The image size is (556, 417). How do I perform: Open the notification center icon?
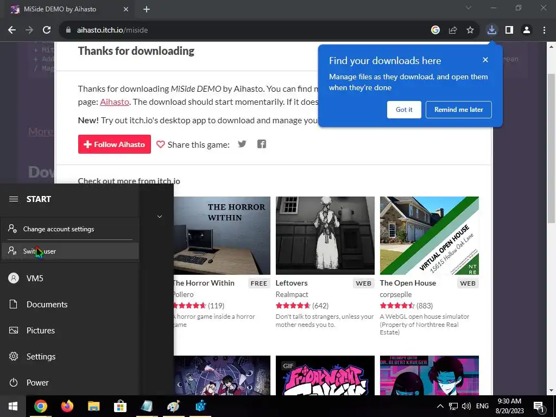tap(539, 406)
